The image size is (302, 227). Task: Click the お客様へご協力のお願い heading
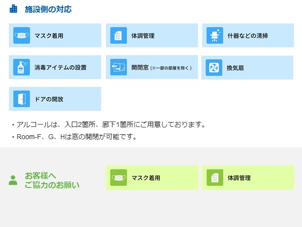pyautogui.click(x=52, y=180)
